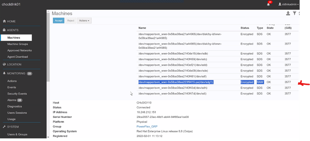310x141 pixels.
Task: Click the SYSTEM section header
Action: click(13, 127)
